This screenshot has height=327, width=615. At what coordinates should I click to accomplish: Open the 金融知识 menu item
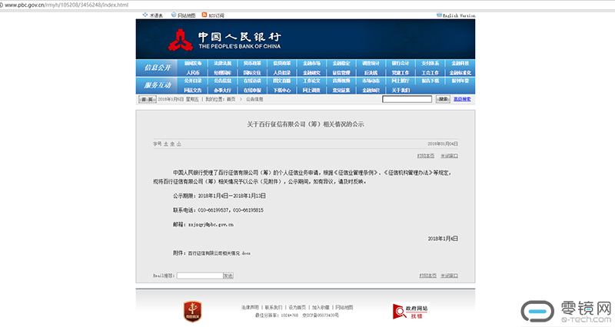click(371, 90)
